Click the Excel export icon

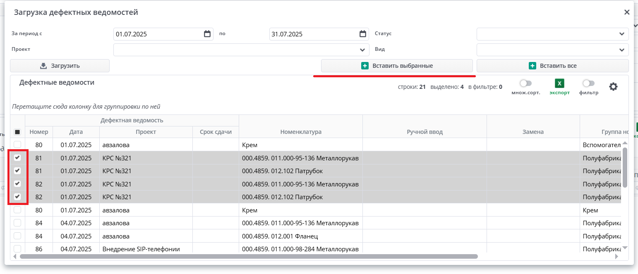point(559,84)
